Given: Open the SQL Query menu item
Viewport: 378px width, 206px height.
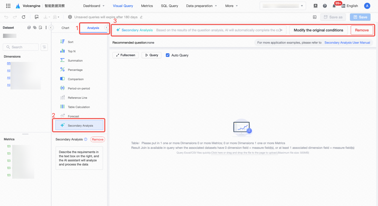Looking at the screenshot, I should (x=170, y=6).
